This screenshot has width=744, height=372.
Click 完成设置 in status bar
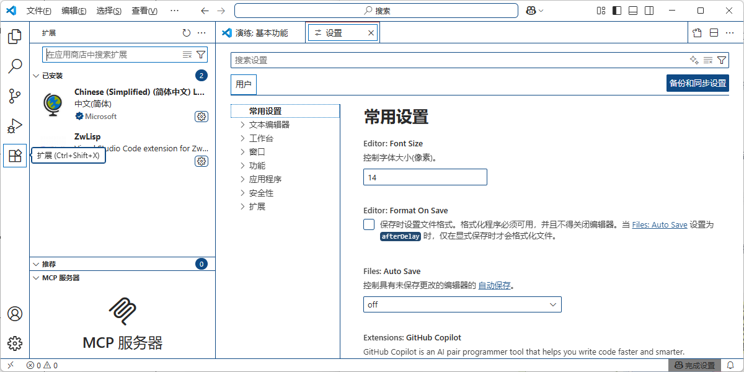coord(695,365)
